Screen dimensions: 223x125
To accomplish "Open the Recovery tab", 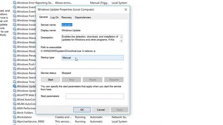I will pos(67,17).
